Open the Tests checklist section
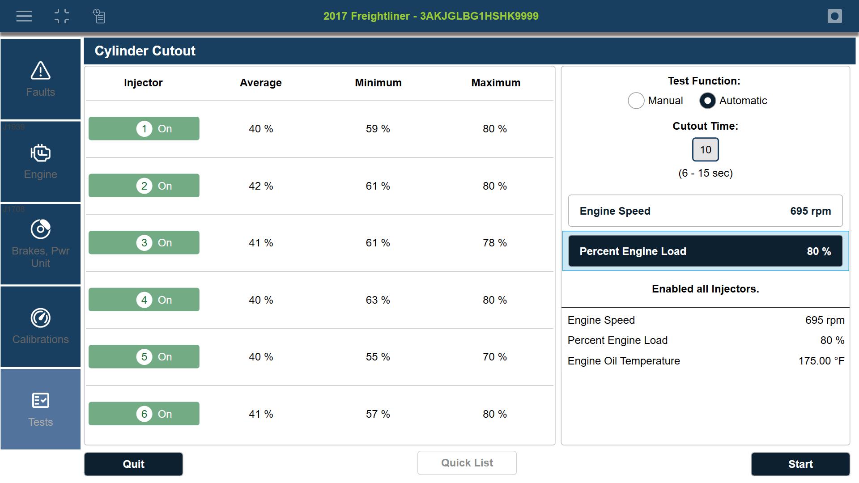The width and height of the screenshot is (859, 483). pos(41,409)
